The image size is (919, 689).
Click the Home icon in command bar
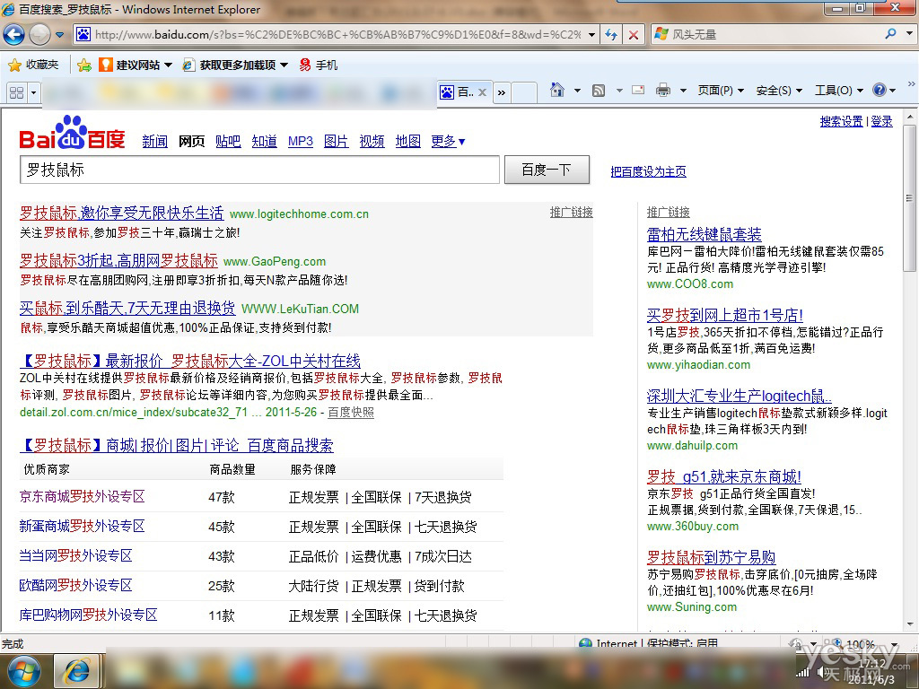coord(557,91)
